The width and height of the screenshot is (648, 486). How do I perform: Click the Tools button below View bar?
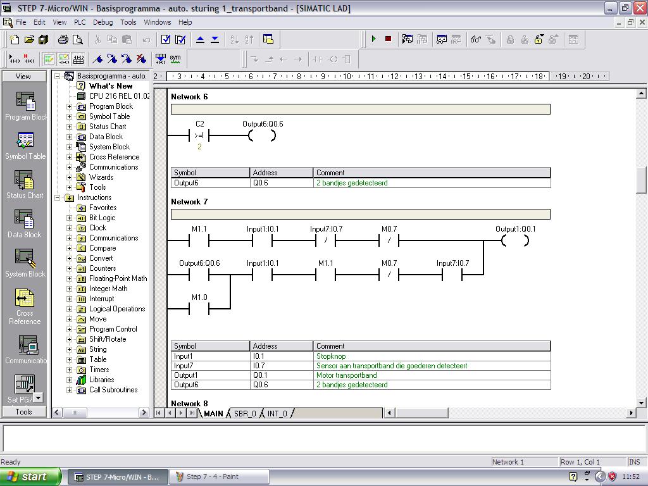click(24, 412)
